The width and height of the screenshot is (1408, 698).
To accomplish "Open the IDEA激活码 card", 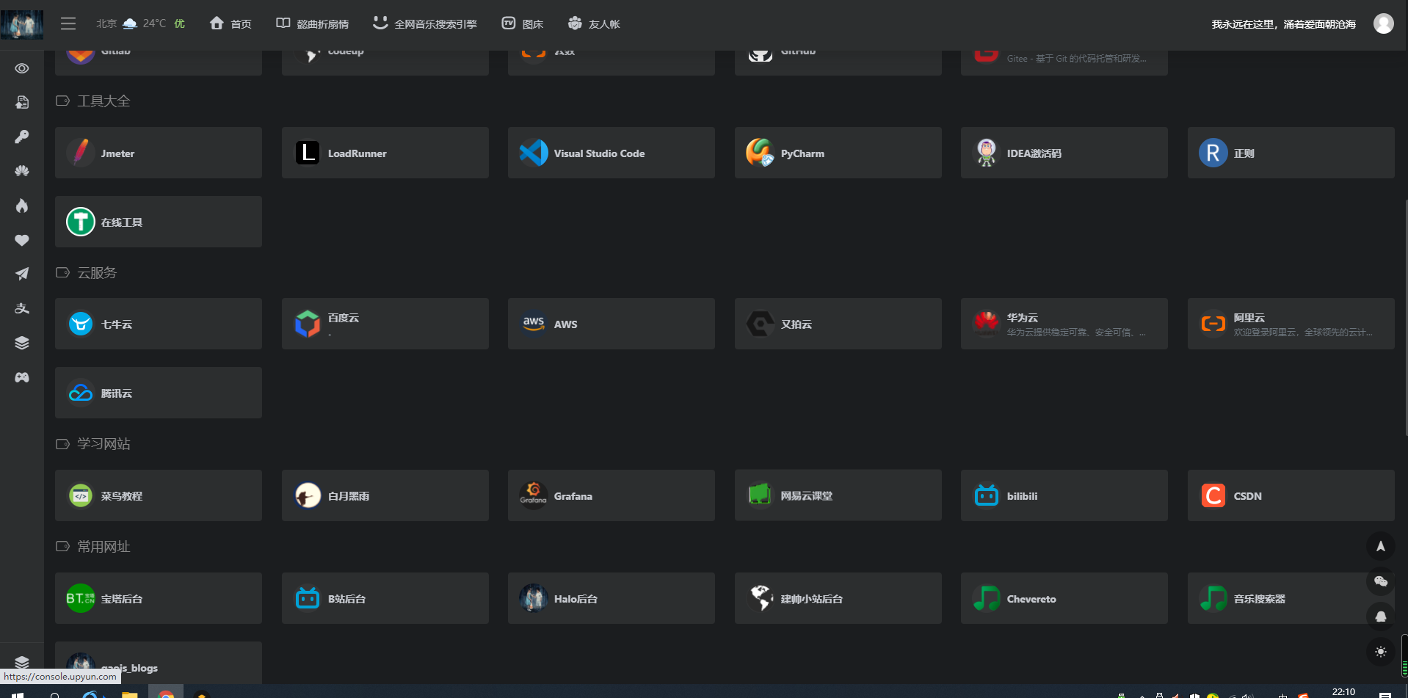I will [1064, 153].
